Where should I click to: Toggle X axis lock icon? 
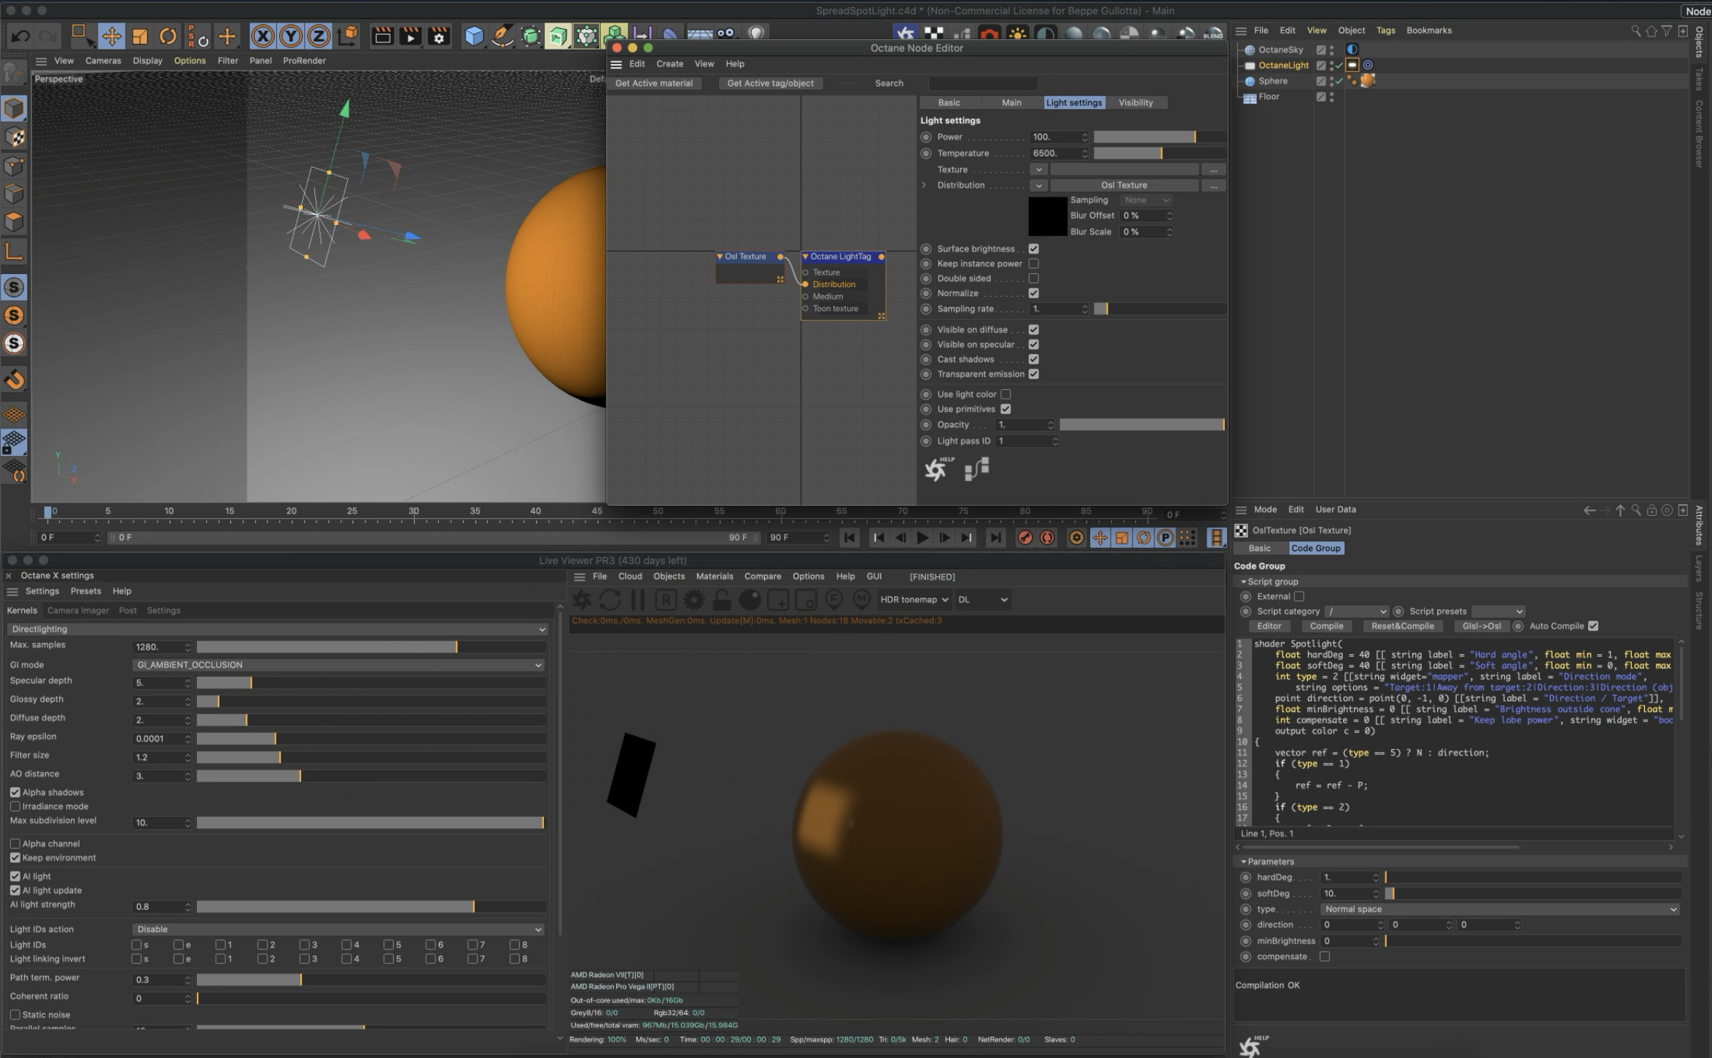tap(262, 36)
